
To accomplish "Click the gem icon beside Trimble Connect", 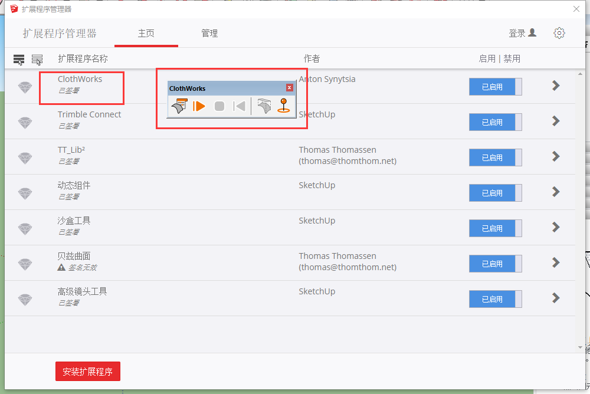I will 25,123.
